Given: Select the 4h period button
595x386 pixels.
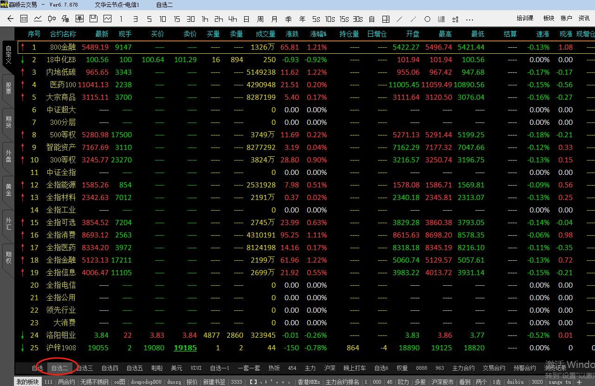Looking at the screenshot, I should (x=233, y=19).
